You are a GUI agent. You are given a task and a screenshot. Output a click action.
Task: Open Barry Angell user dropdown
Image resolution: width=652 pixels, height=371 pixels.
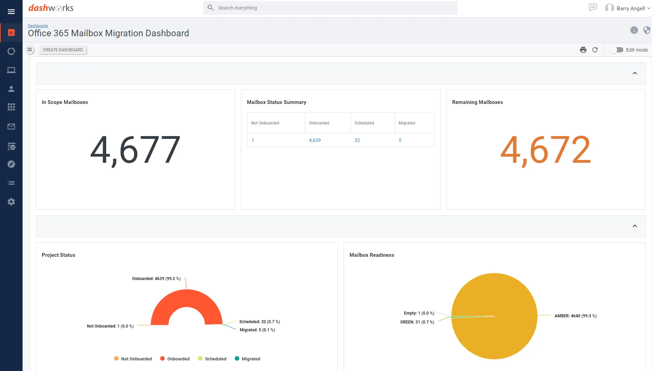pos(630,8)
